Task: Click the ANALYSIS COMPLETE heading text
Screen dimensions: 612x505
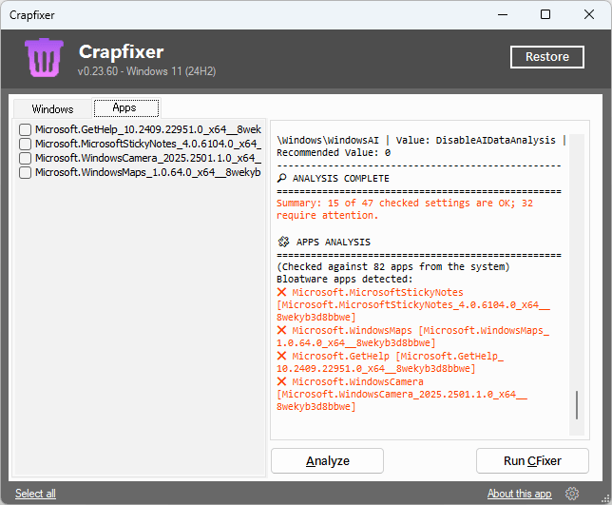Action: pyautogui.click(x=341, y=179)
